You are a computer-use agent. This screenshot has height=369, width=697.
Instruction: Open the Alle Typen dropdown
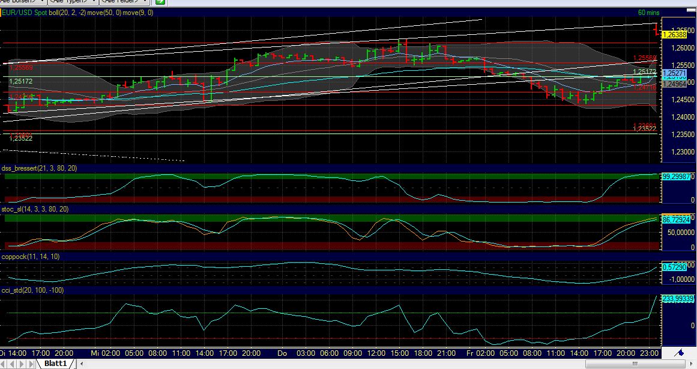coord(73,2)
